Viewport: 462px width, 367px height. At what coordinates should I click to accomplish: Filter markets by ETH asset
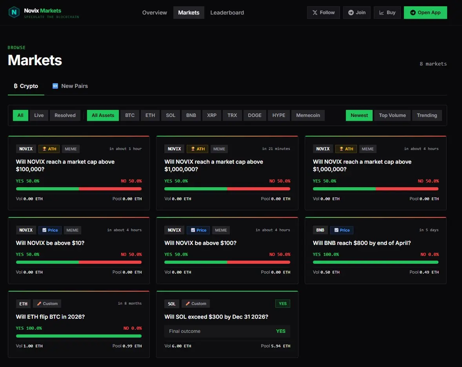(150, 115)
